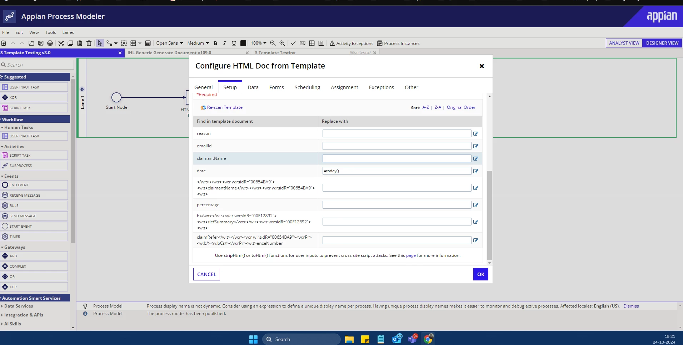The width and height of the screenshot is (683, 345).
Task: Open Google Chrome from the taskbar
Action: pyautogui.click(x=428, y=339)
